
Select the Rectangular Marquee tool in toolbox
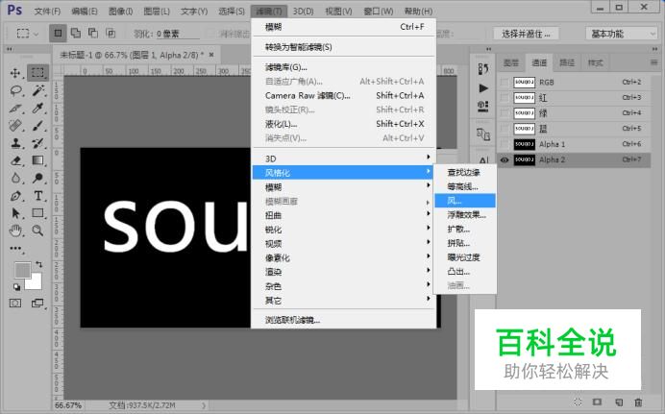click(x=37, y=72)
